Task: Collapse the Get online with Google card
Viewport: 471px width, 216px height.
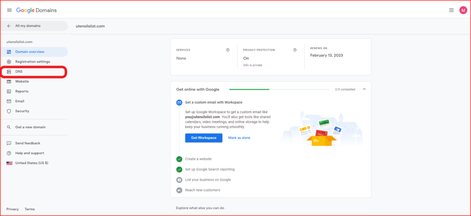Action: (364, 89)
